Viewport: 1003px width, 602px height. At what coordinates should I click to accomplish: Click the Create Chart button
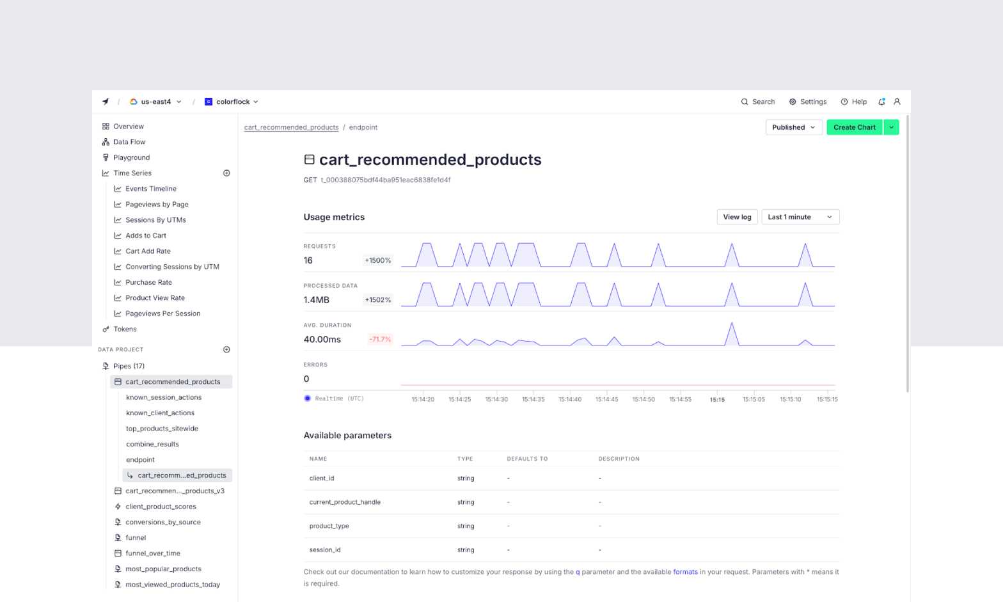854,127
